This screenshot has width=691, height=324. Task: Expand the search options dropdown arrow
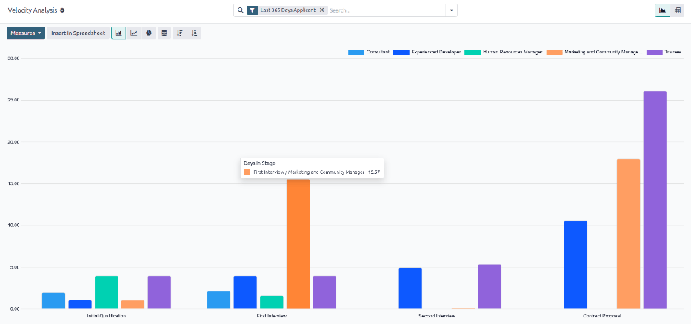coord(451,10)
